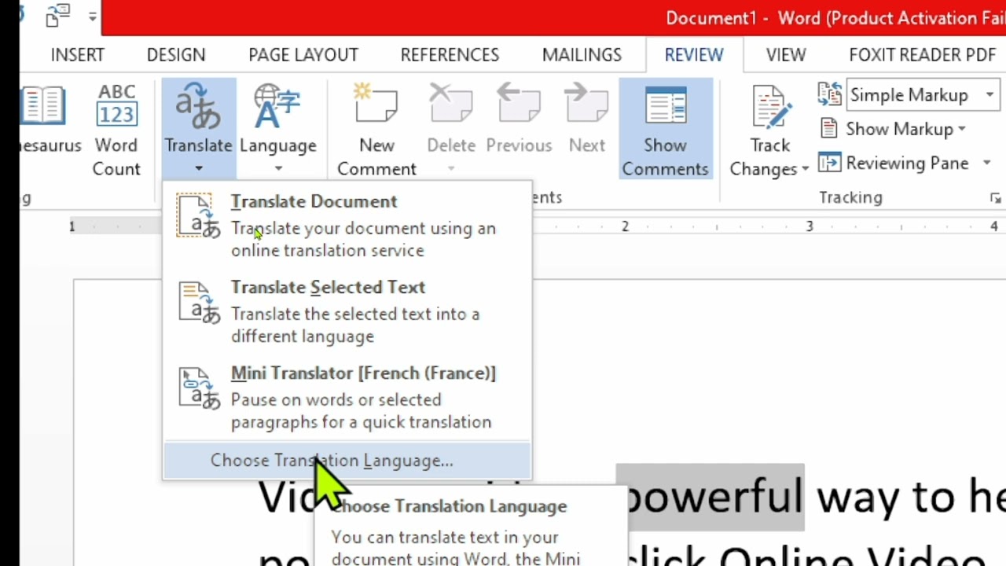Screen dimensions: 1006x566
Task: Switch to the REFERENCES tab
Action: point(450,55)
